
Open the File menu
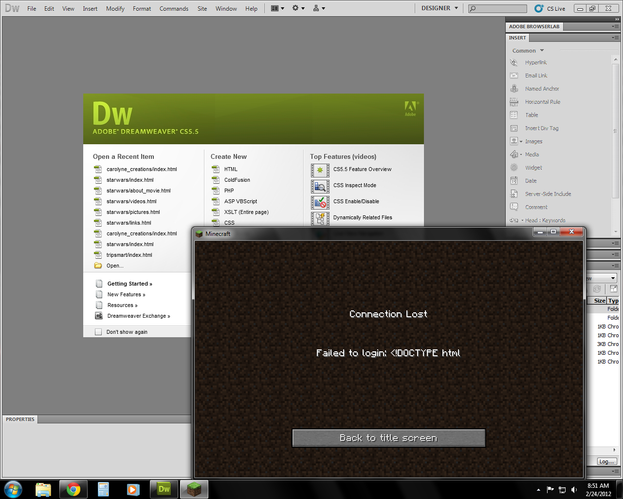[32, 8]
